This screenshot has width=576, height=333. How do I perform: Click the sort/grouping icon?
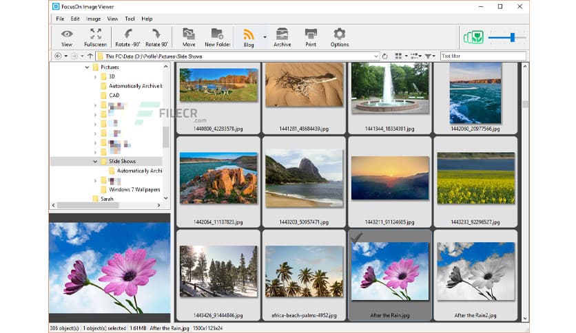point(414,56)
